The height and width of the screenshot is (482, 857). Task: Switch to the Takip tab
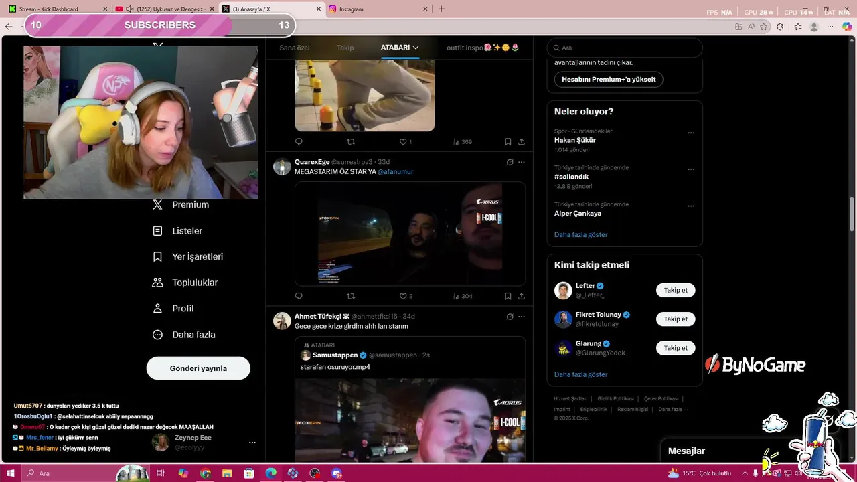click(x=345, y=48)
